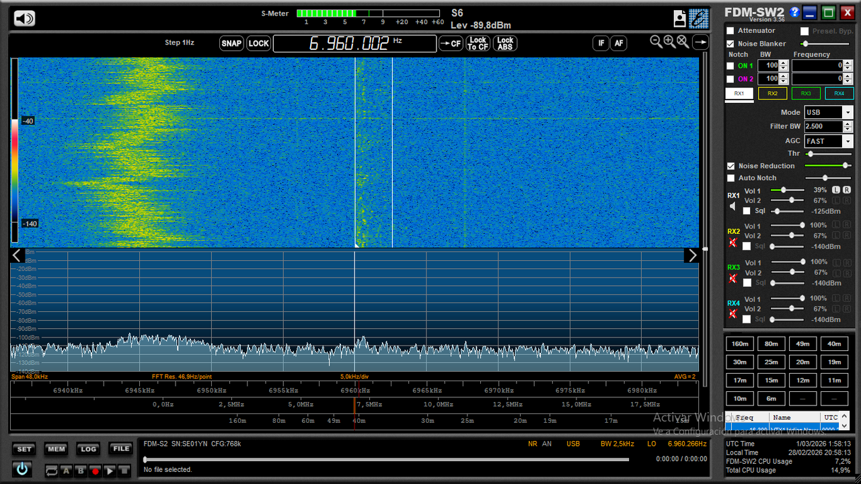This screenshot has width=861, height=484.
Task: Reset the spectrum zoom level
Action: pos(683,42)
